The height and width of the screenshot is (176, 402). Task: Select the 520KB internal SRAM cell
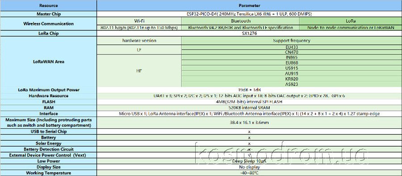coord(249,108)
